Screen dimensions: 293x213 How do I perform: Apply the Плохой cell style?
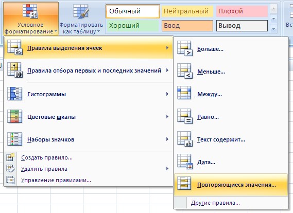[242, 11]
